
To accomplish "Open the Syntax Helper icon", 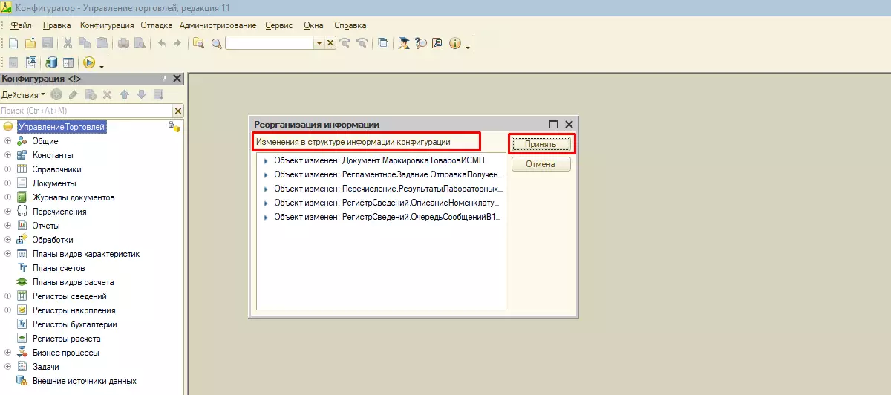I will pos(404,44).
